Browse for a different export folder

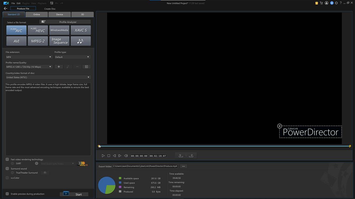coord(183,166)
